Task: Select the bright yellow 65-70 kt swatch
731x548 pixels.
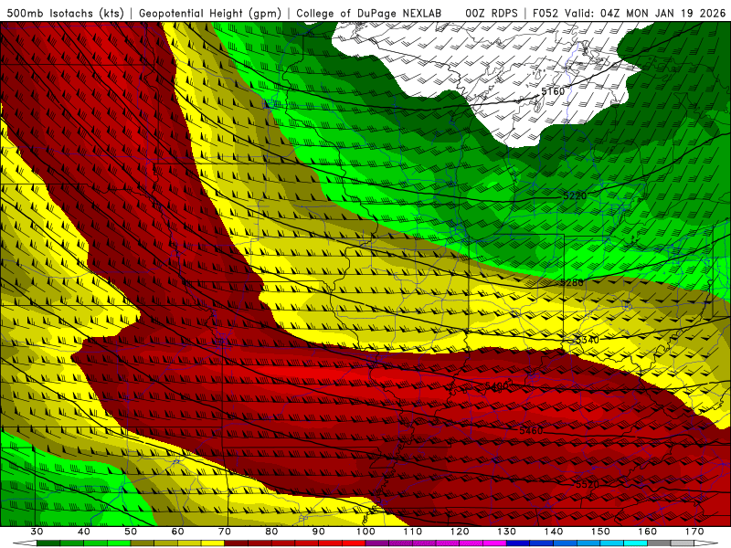Action: coord(213,543)
